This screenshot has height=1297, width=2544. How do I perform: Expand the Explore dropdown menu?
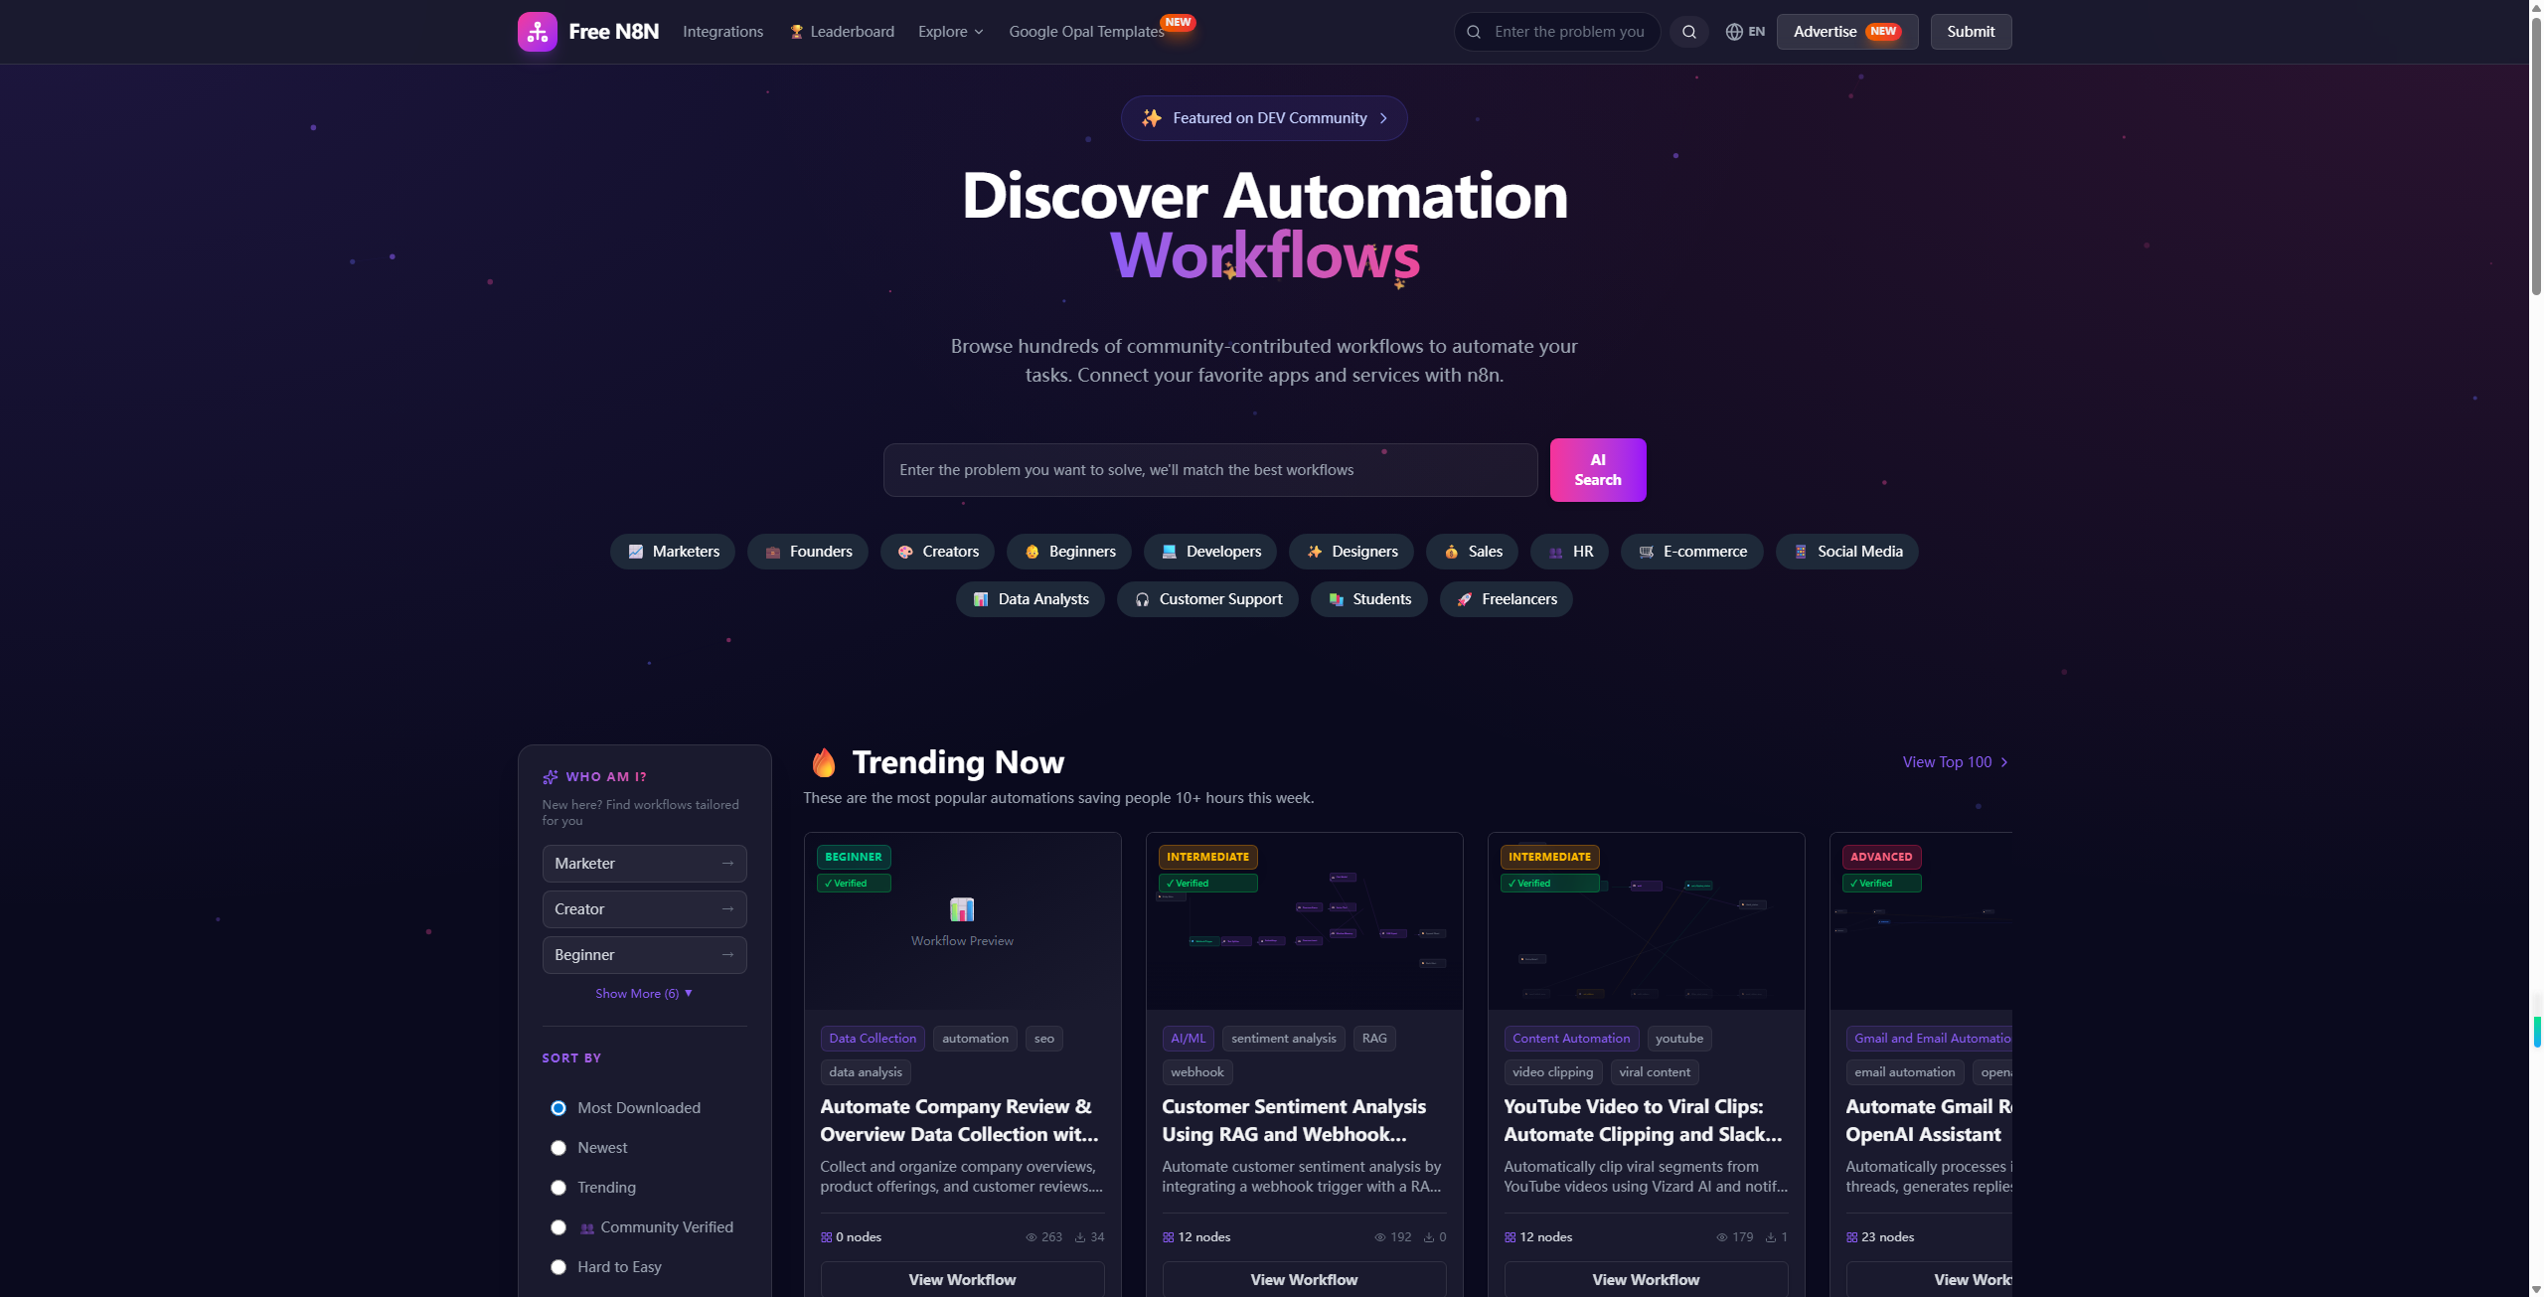[951, 32]
